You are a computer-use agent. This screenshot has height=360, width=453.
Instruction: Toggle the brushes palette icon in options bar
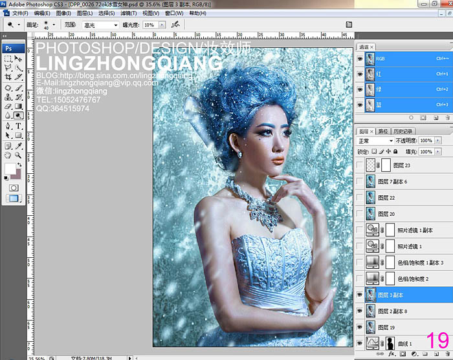349,25
